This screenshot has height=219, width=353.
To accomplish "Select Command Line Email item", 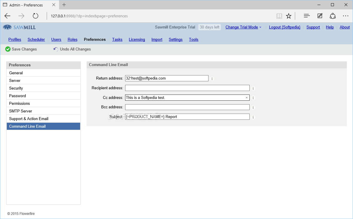I will [43, 126].
